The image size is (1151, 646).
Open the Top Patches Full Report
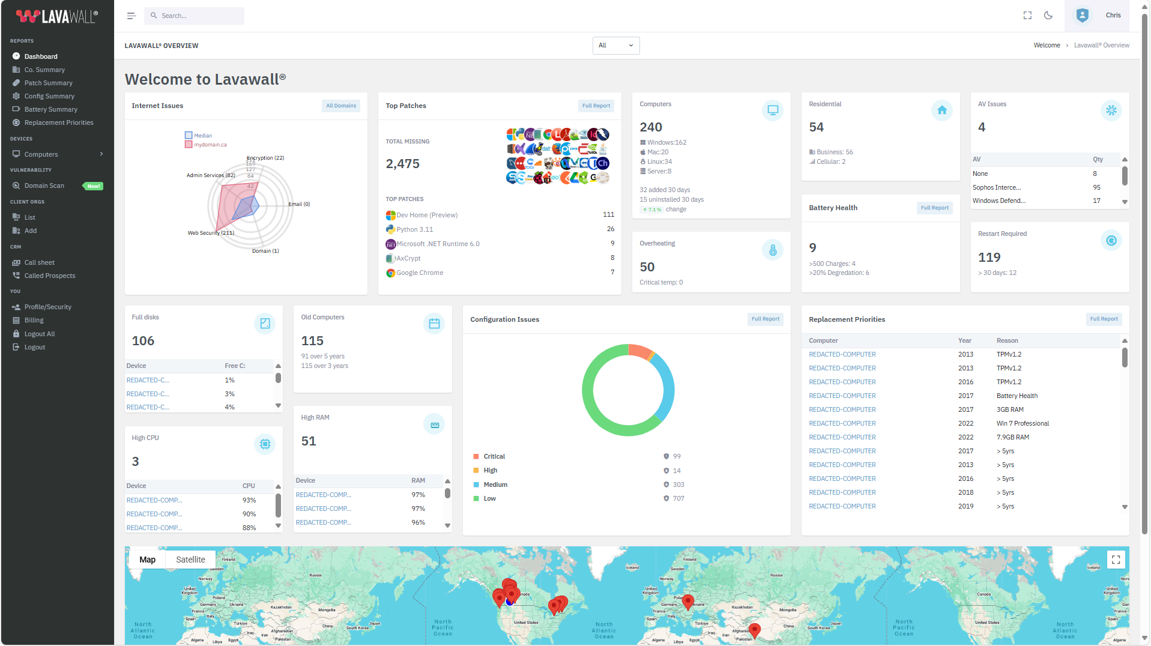(596, 105)
